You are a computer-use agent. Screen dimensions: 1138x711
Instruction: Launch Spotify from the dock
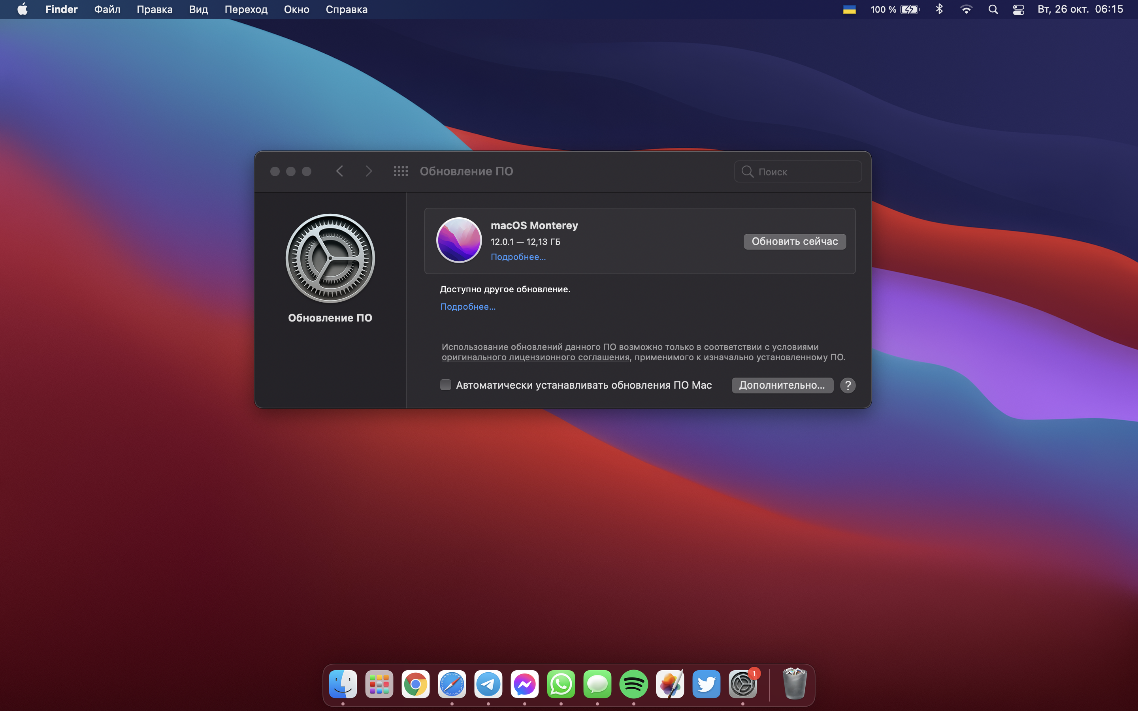click(633, 684)
